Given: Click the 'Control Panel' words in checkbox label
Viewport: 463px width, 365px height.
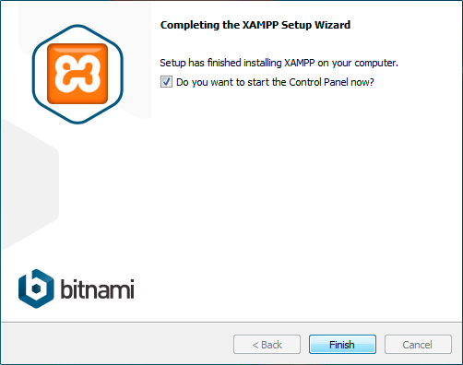Looking at the screenshot, I should (x=318, y=82).
